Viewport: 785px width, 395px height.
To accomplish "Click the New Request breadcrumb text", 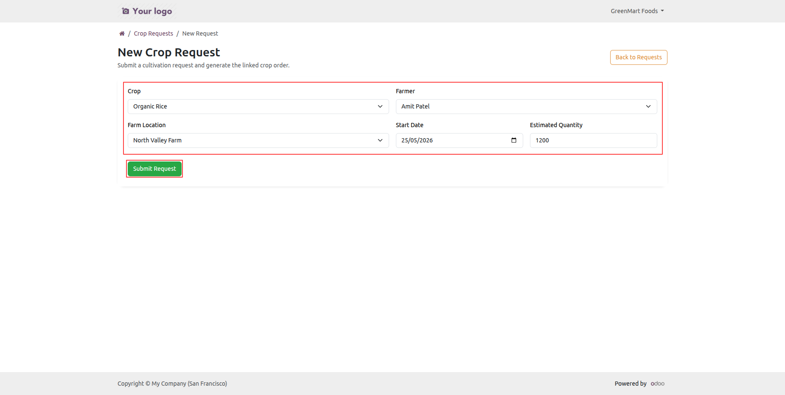I will click(x=200, y=33).
